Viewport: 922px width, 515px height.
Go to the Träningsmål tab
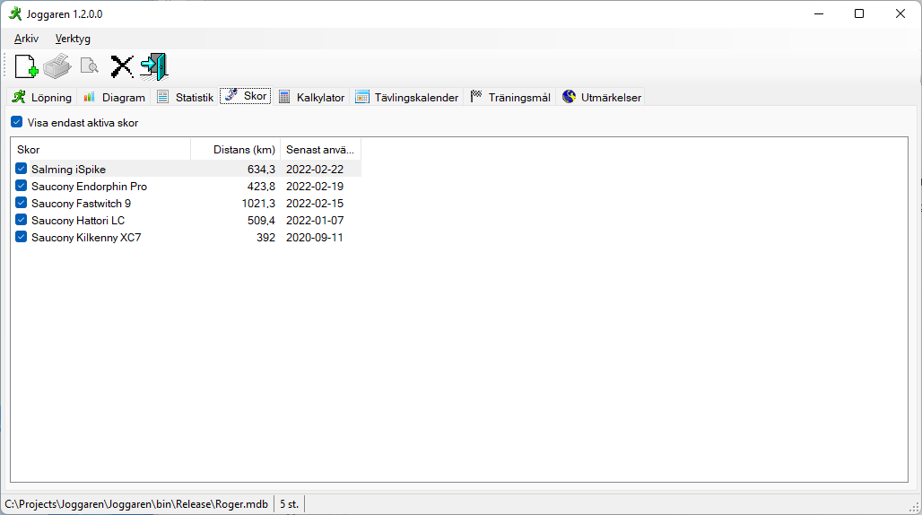(x=510, y=97)
